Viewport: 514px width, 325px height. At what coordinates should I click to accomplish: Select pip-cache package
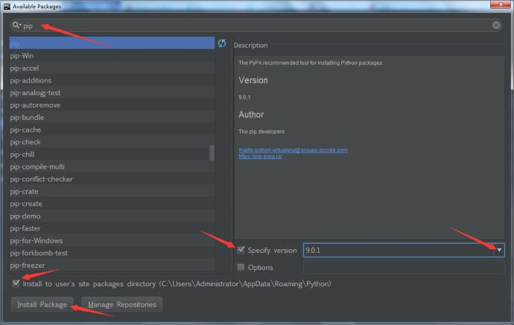pos(112,129)
